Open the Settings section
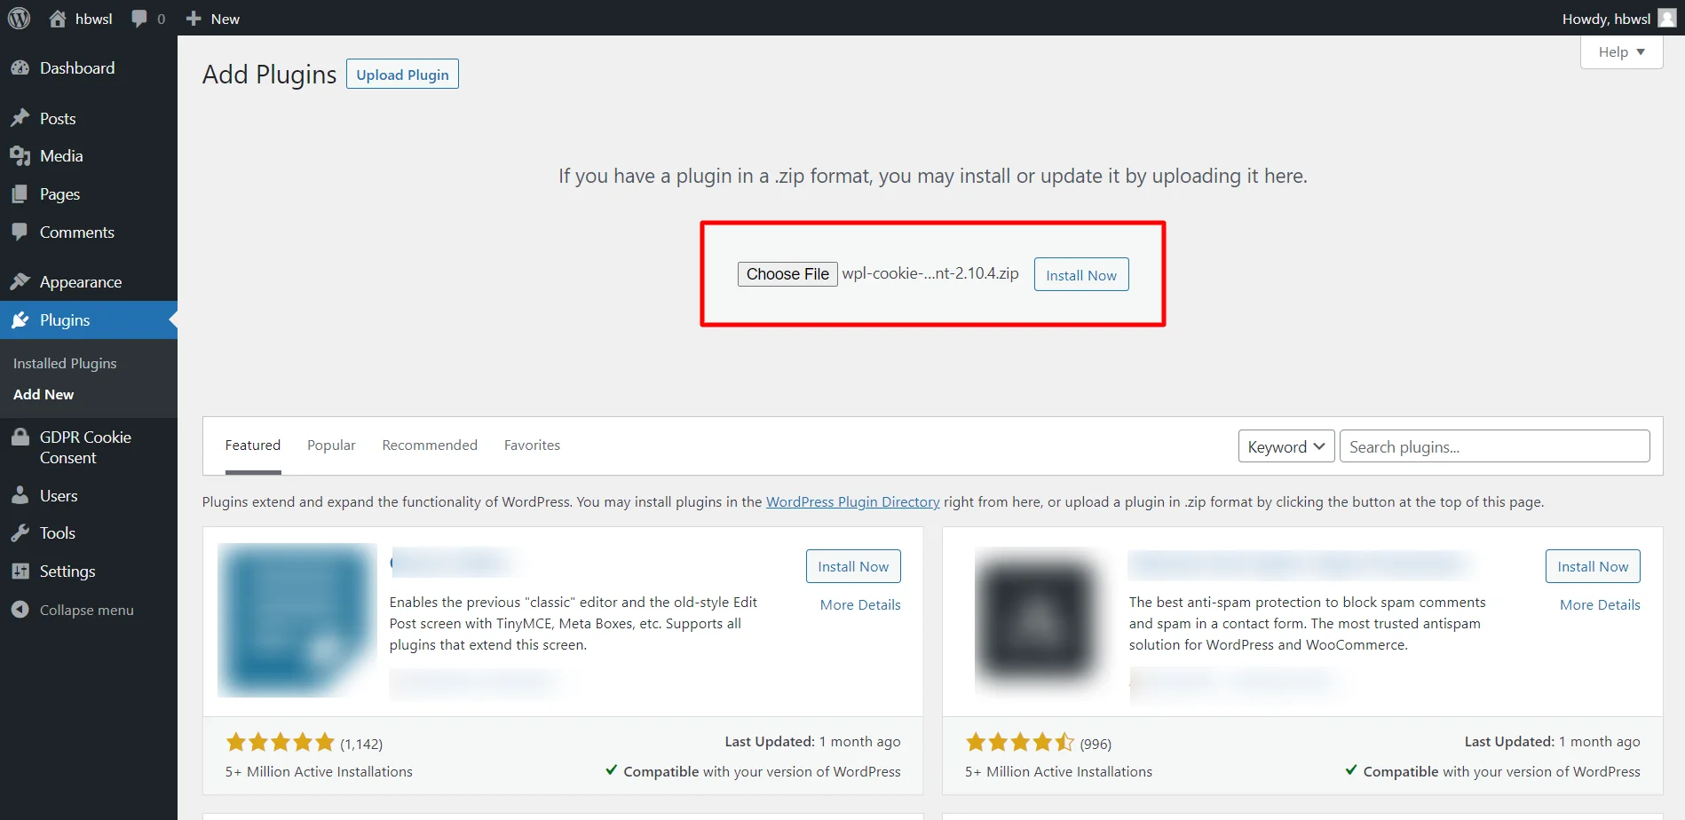 click(x=67, y=571)
